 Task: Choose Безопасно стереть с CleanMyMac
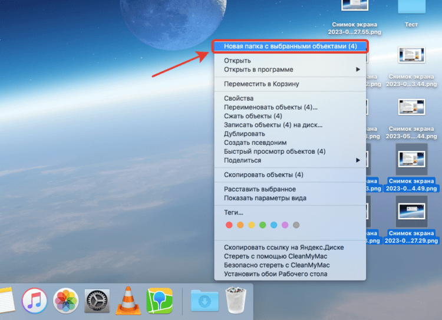291,265
